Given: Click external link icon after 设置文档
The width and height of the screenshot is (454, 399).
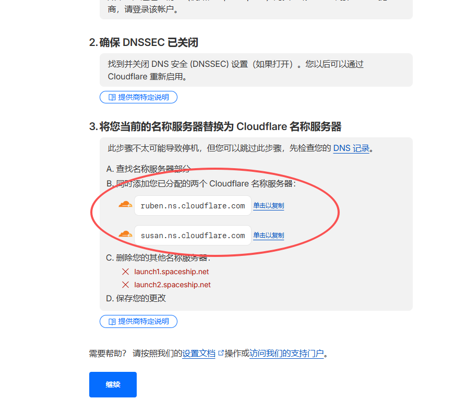Looking at the screenshot, I should point(221,353).
